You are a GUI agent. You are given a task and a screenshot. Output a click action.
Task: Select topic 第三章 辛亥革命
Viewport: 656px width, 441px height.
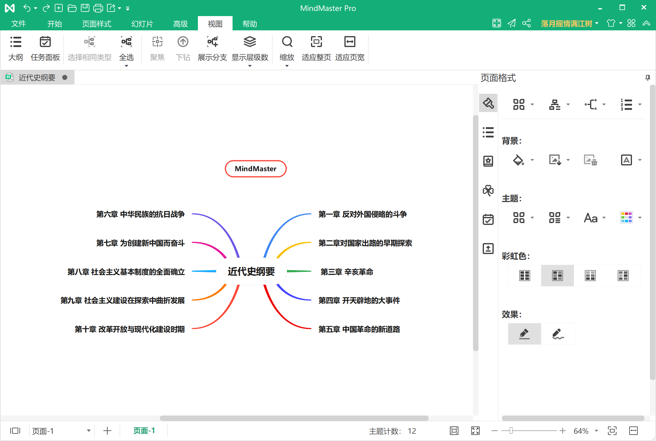(x=347, y=272)
